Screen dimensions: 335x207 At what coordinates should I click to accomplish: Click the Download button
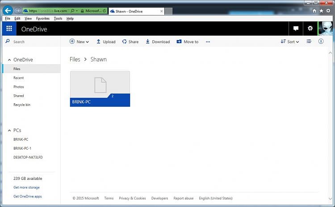[158, 42]
